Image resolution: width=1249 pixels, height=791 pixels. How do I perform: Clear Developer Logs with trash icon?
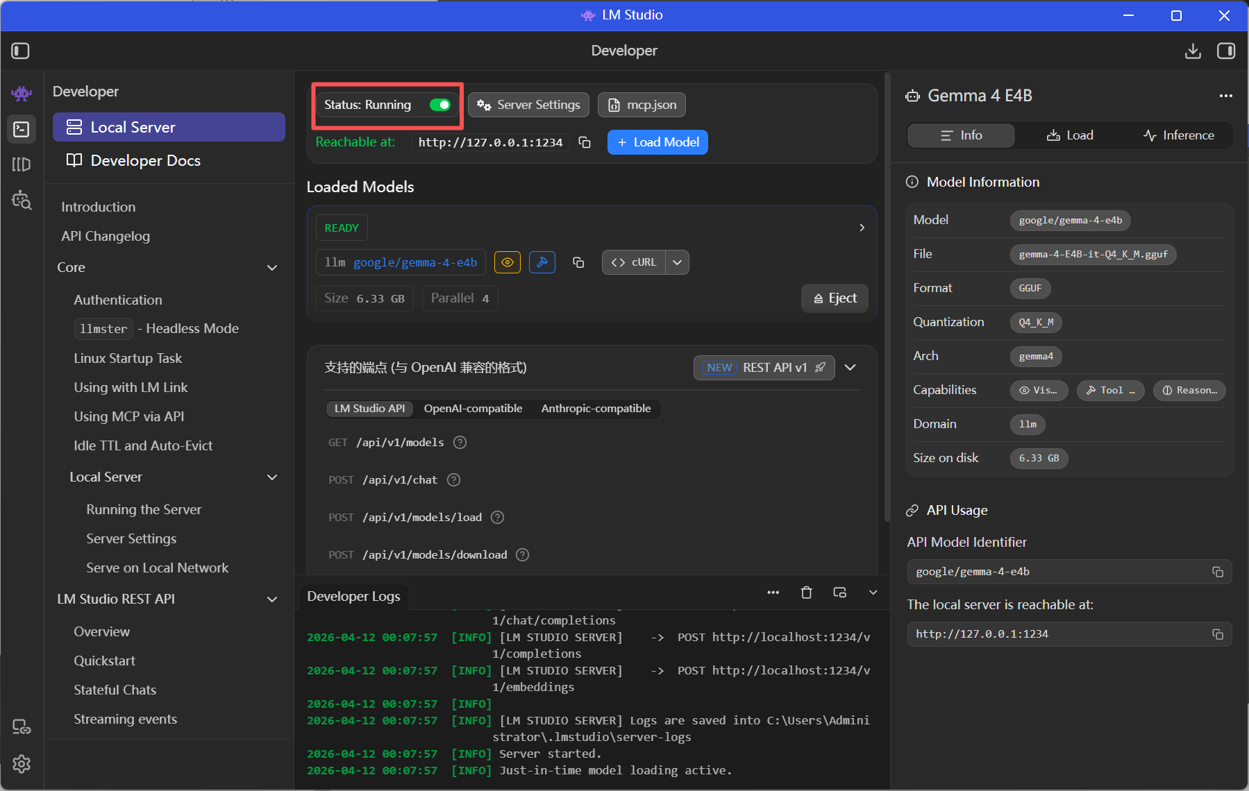[x=807, y=593]
